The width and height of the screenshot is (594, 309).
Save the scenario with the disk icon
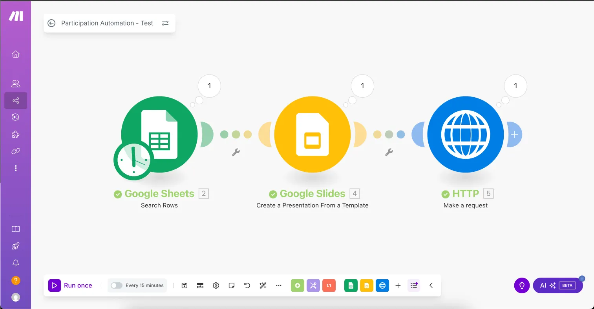click(x=185, y=285)
